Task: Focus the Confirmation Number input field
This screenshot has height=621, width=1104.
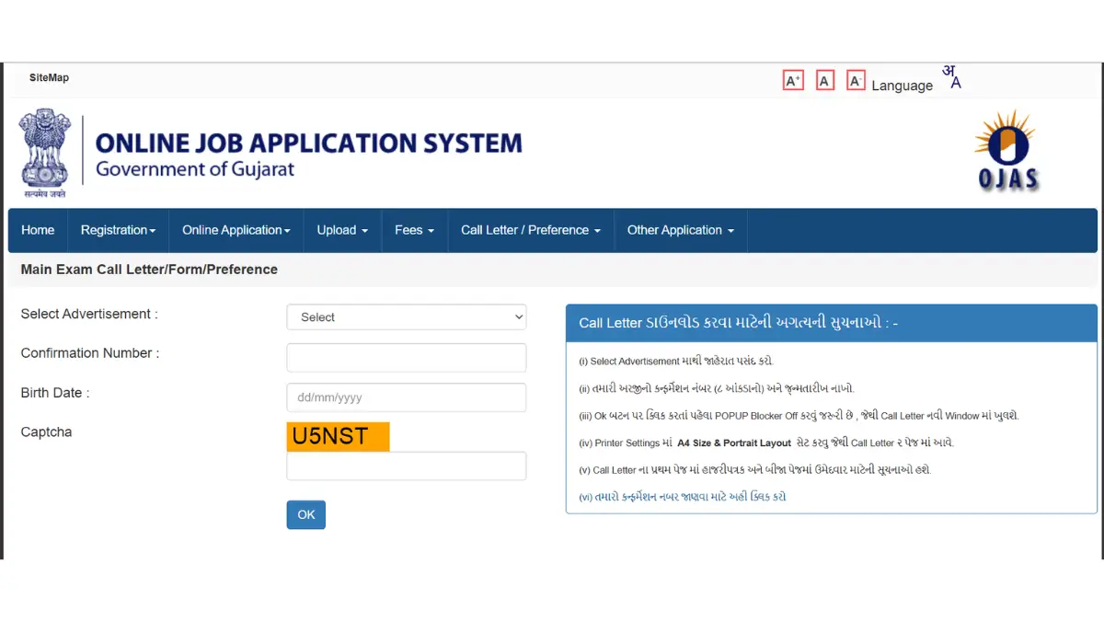Action: [x=407, y=357]
